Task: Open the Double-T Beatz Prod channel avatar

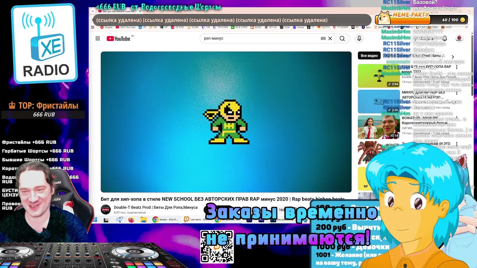Action: pyautogui.click(x=106, y=210)
